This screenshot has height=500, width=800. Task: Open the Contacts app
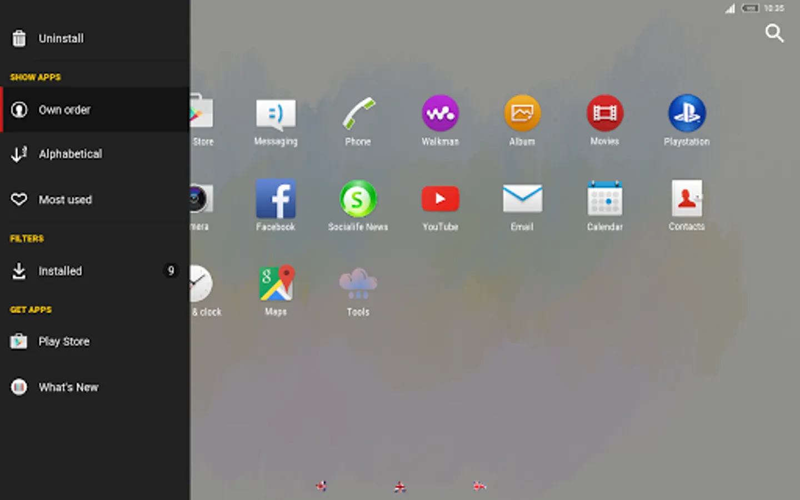tap(687, 206)
